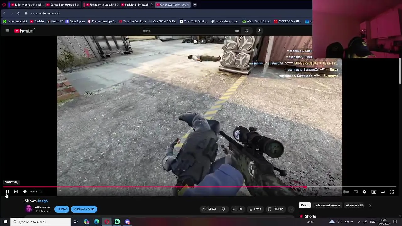Open the A$AP ROCKY x PU... bookmark
402x226 pixels.
click(287, 21)
